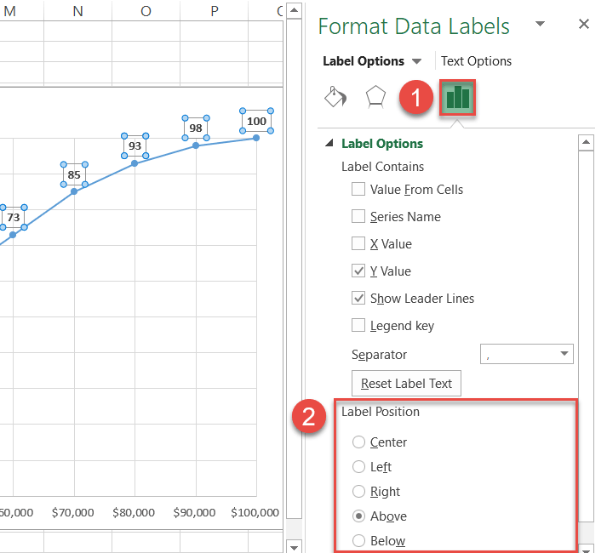Select the data label 93
Screen dimensions: 607x553
pyautogui.click(x=135, y=145)
